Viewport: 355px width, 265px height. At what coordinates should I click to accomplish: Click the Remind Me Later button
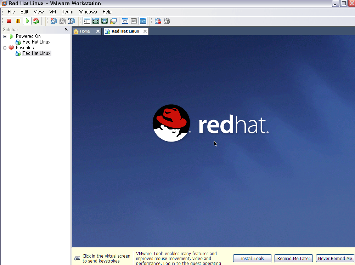click(x=294, y=258)
